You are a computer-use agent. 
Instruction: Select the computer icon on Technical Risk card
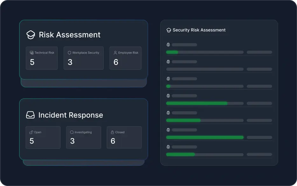[32, 52]
